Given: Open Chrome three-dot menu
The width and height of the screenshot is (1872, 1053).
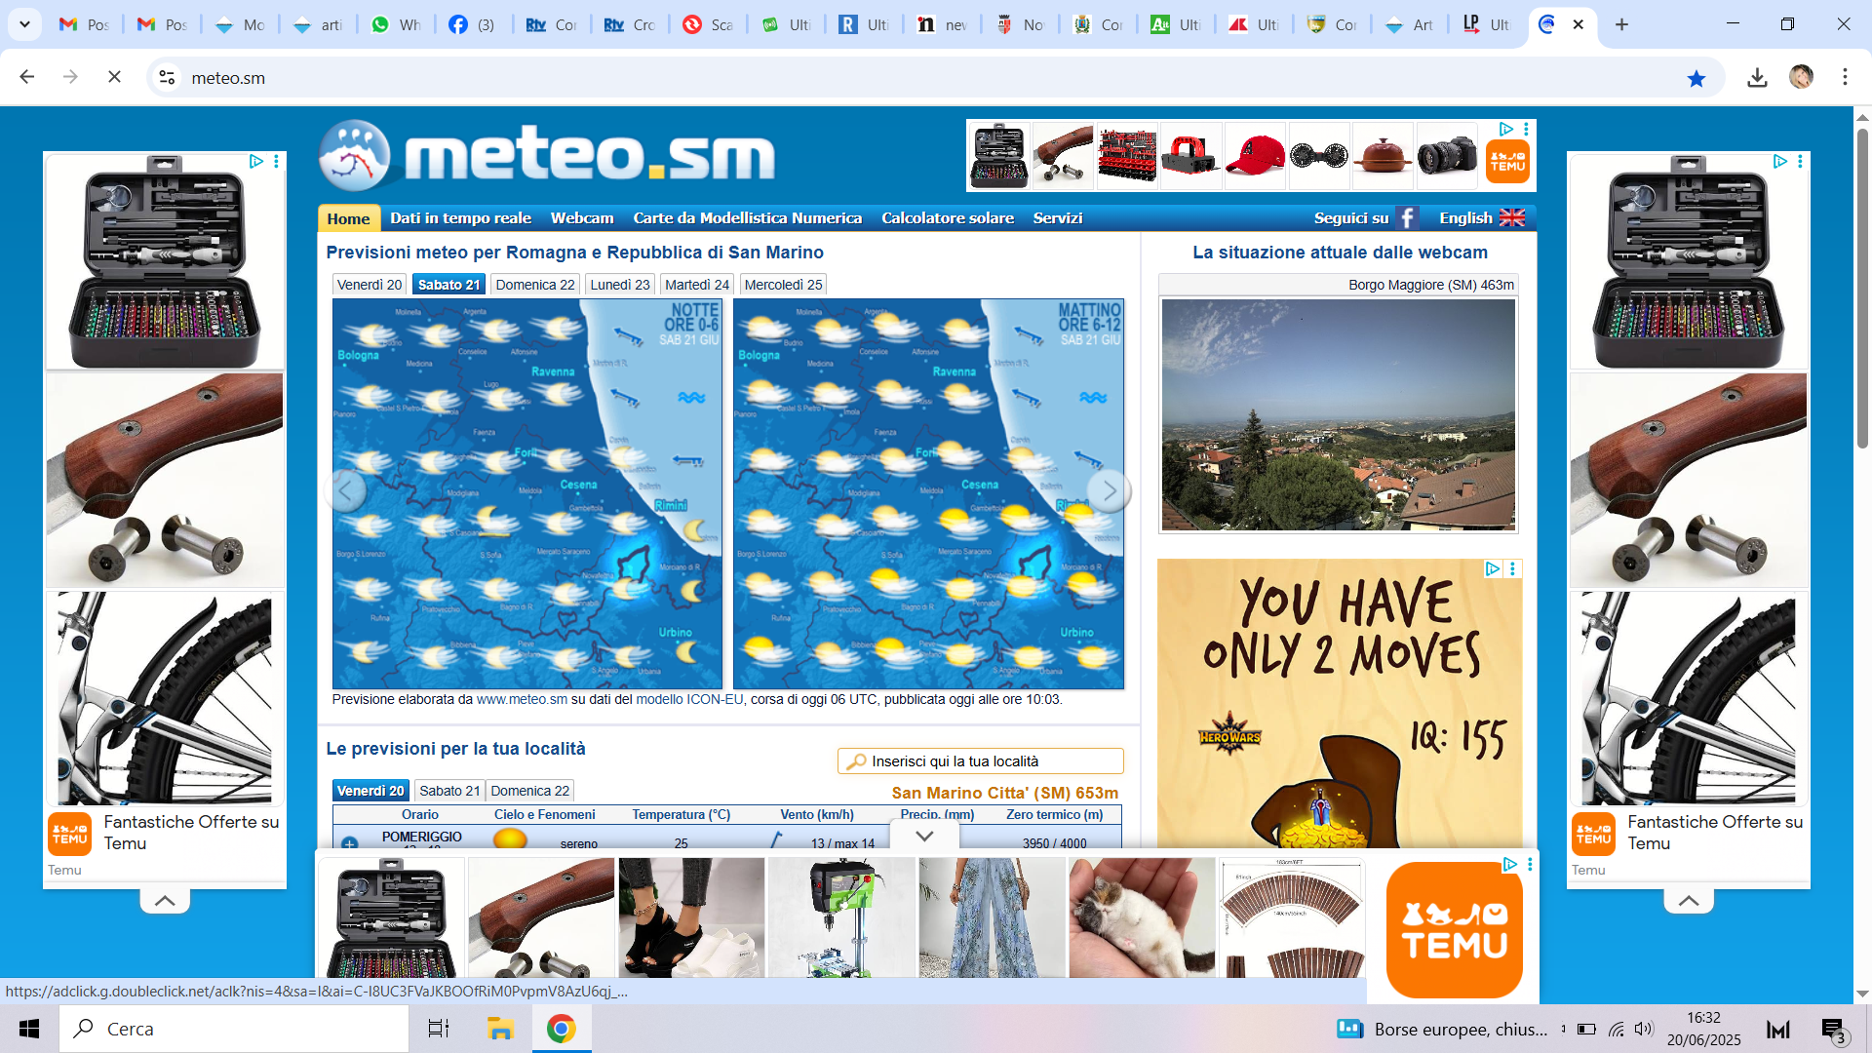Looking at the screenshot, I should click(x=1845, y=77).
